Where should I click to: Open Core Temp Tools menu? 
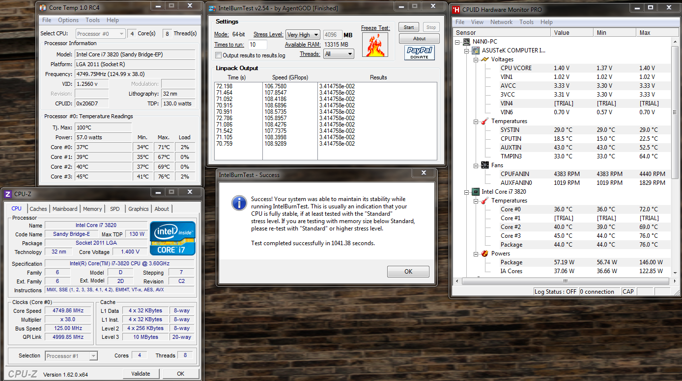(x=93, y=20)
